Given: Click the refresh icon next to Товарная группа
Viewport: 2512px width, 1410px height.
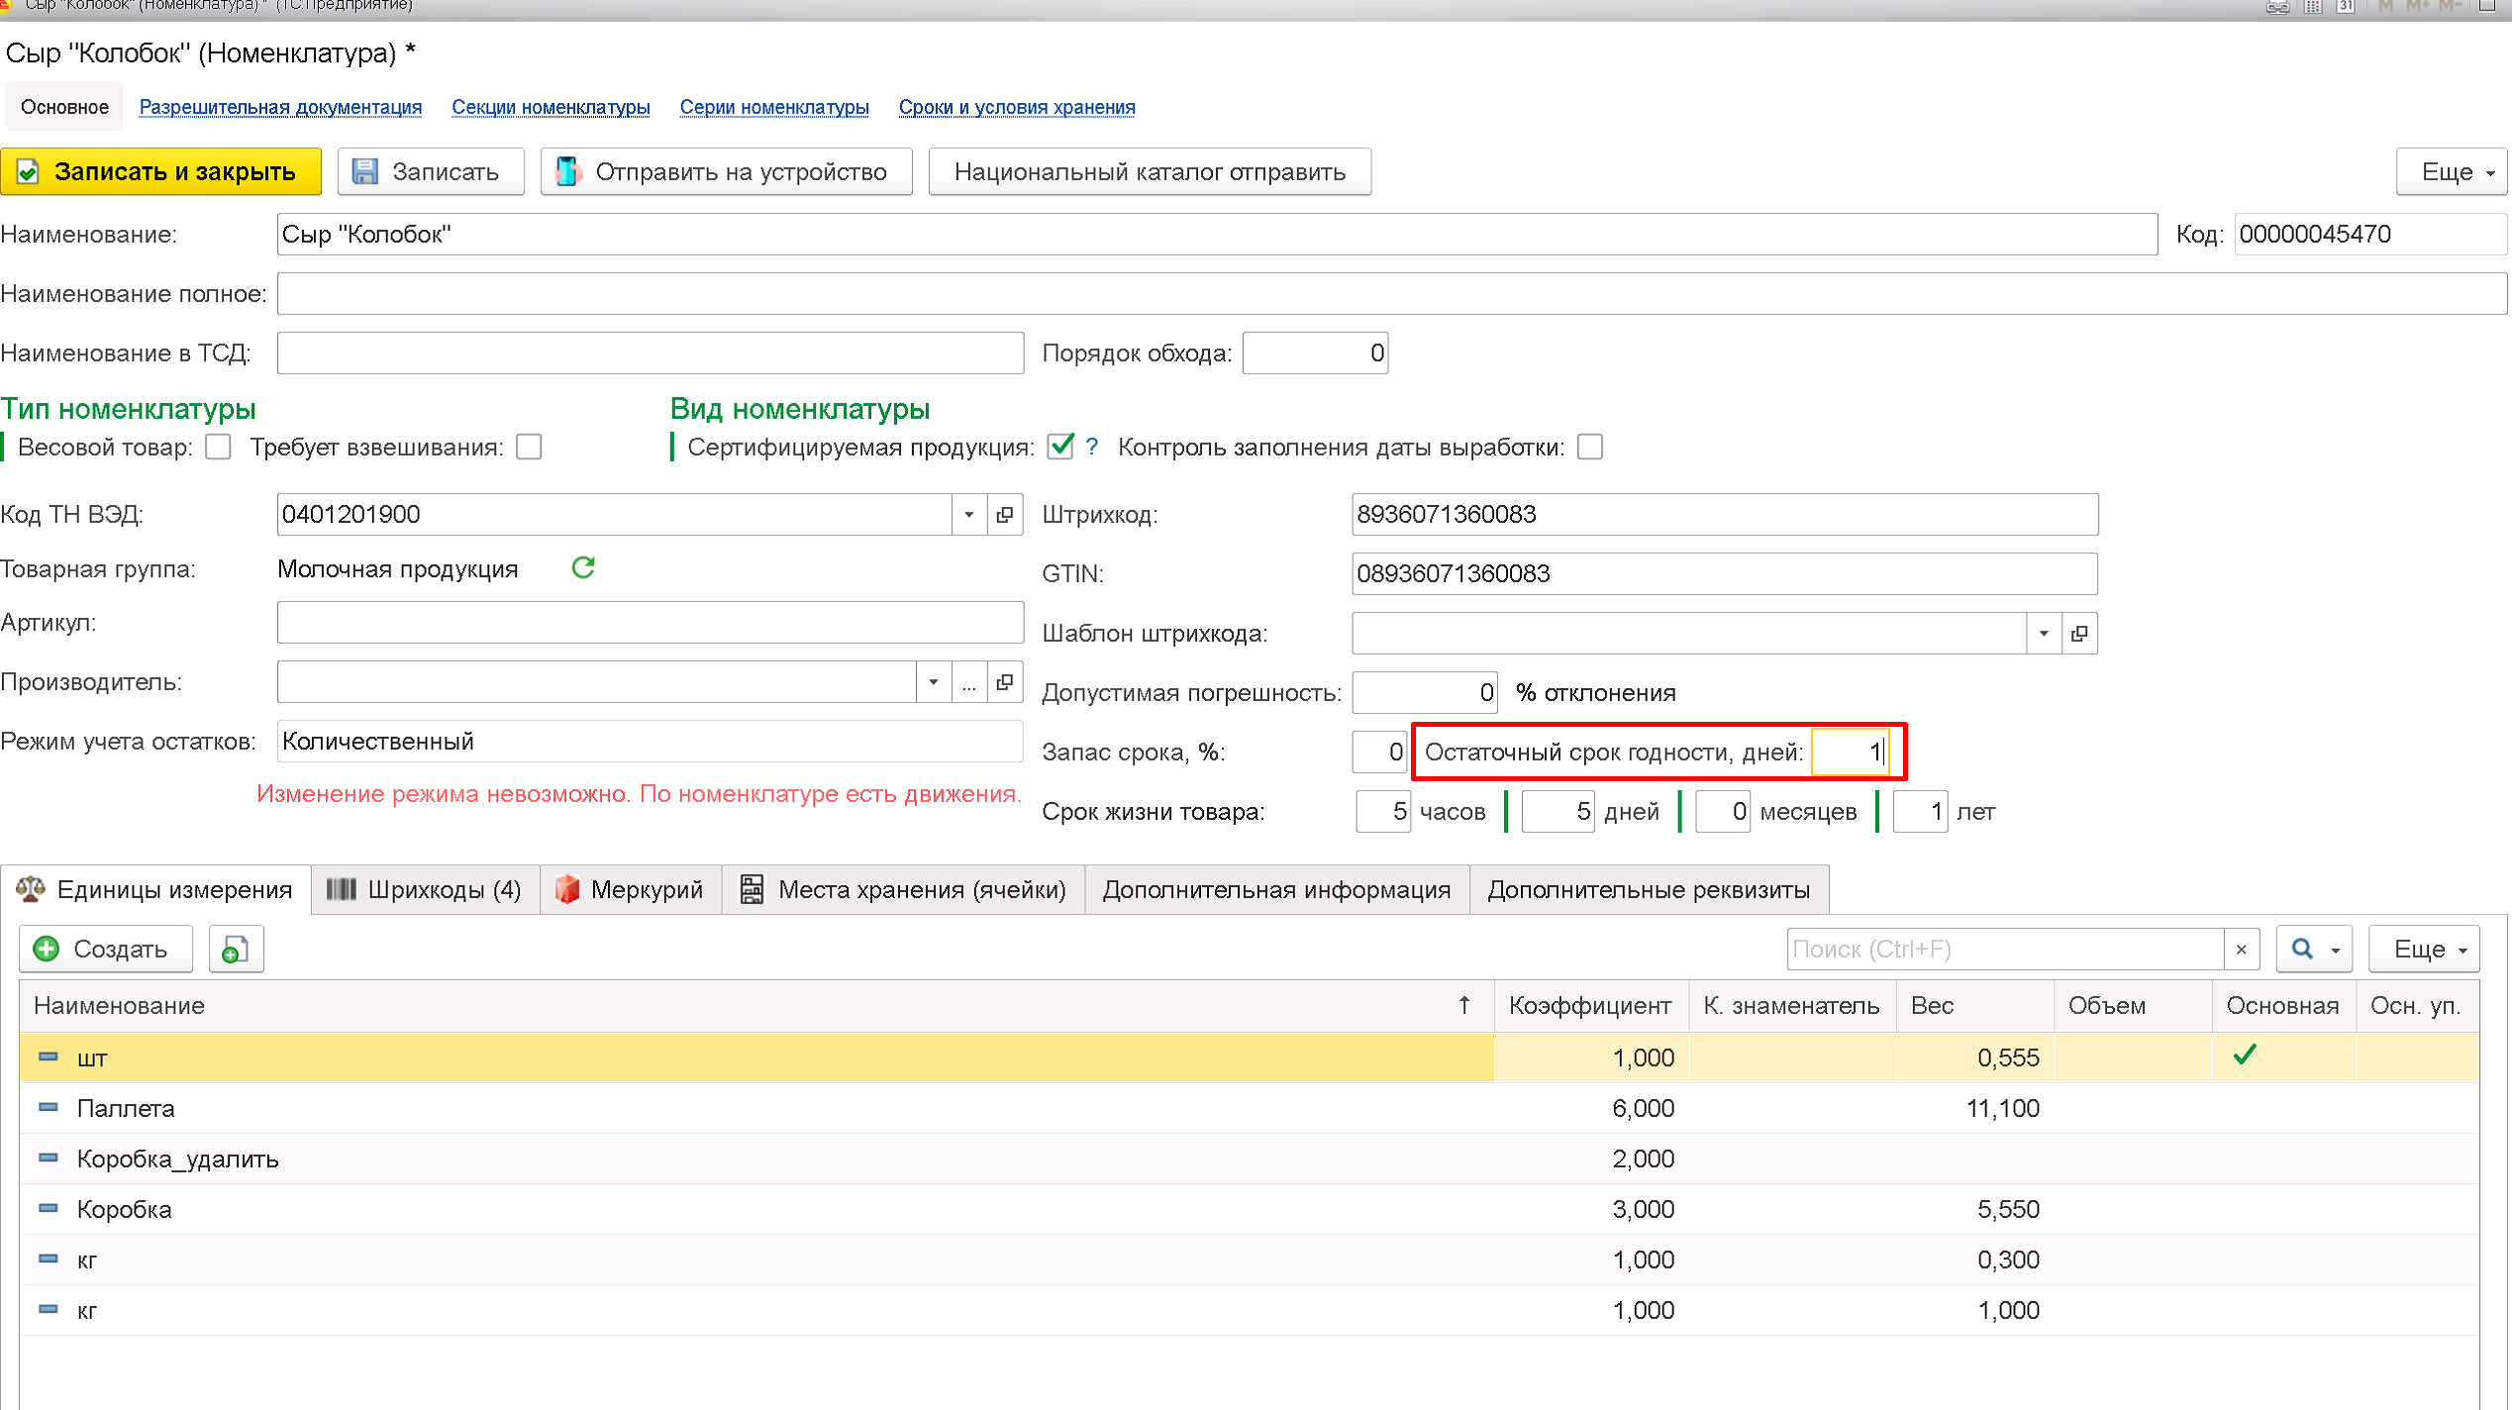Looking at the screenshot, I should pos(583,567).
